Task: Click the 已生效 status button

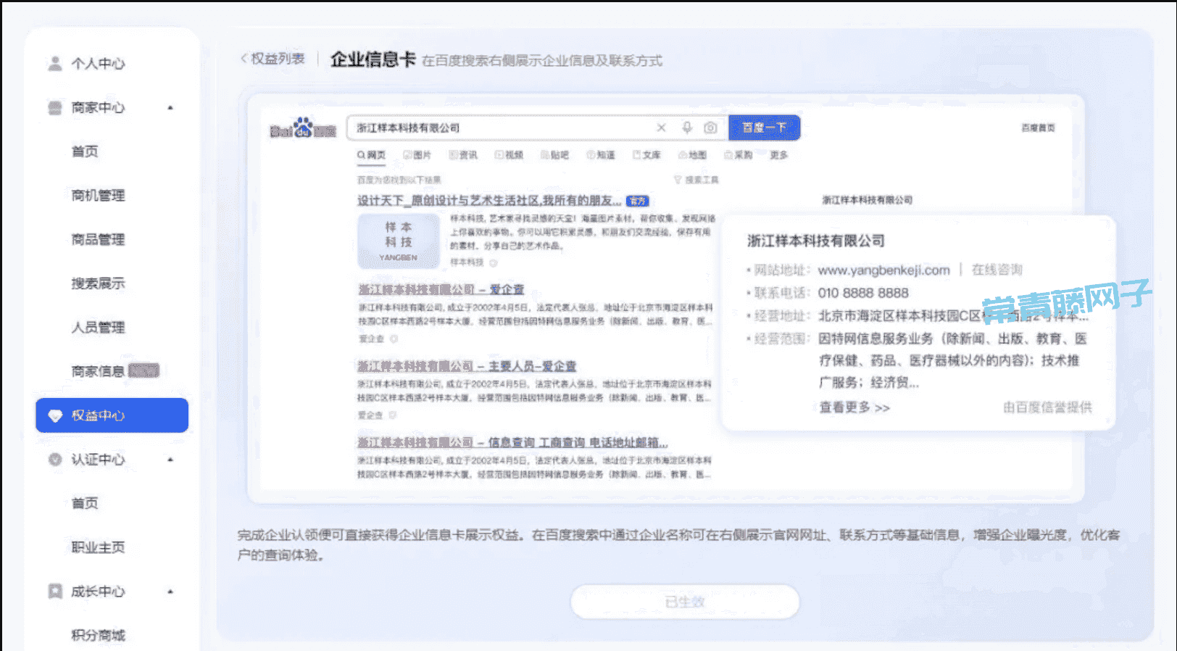Action: 685,602
